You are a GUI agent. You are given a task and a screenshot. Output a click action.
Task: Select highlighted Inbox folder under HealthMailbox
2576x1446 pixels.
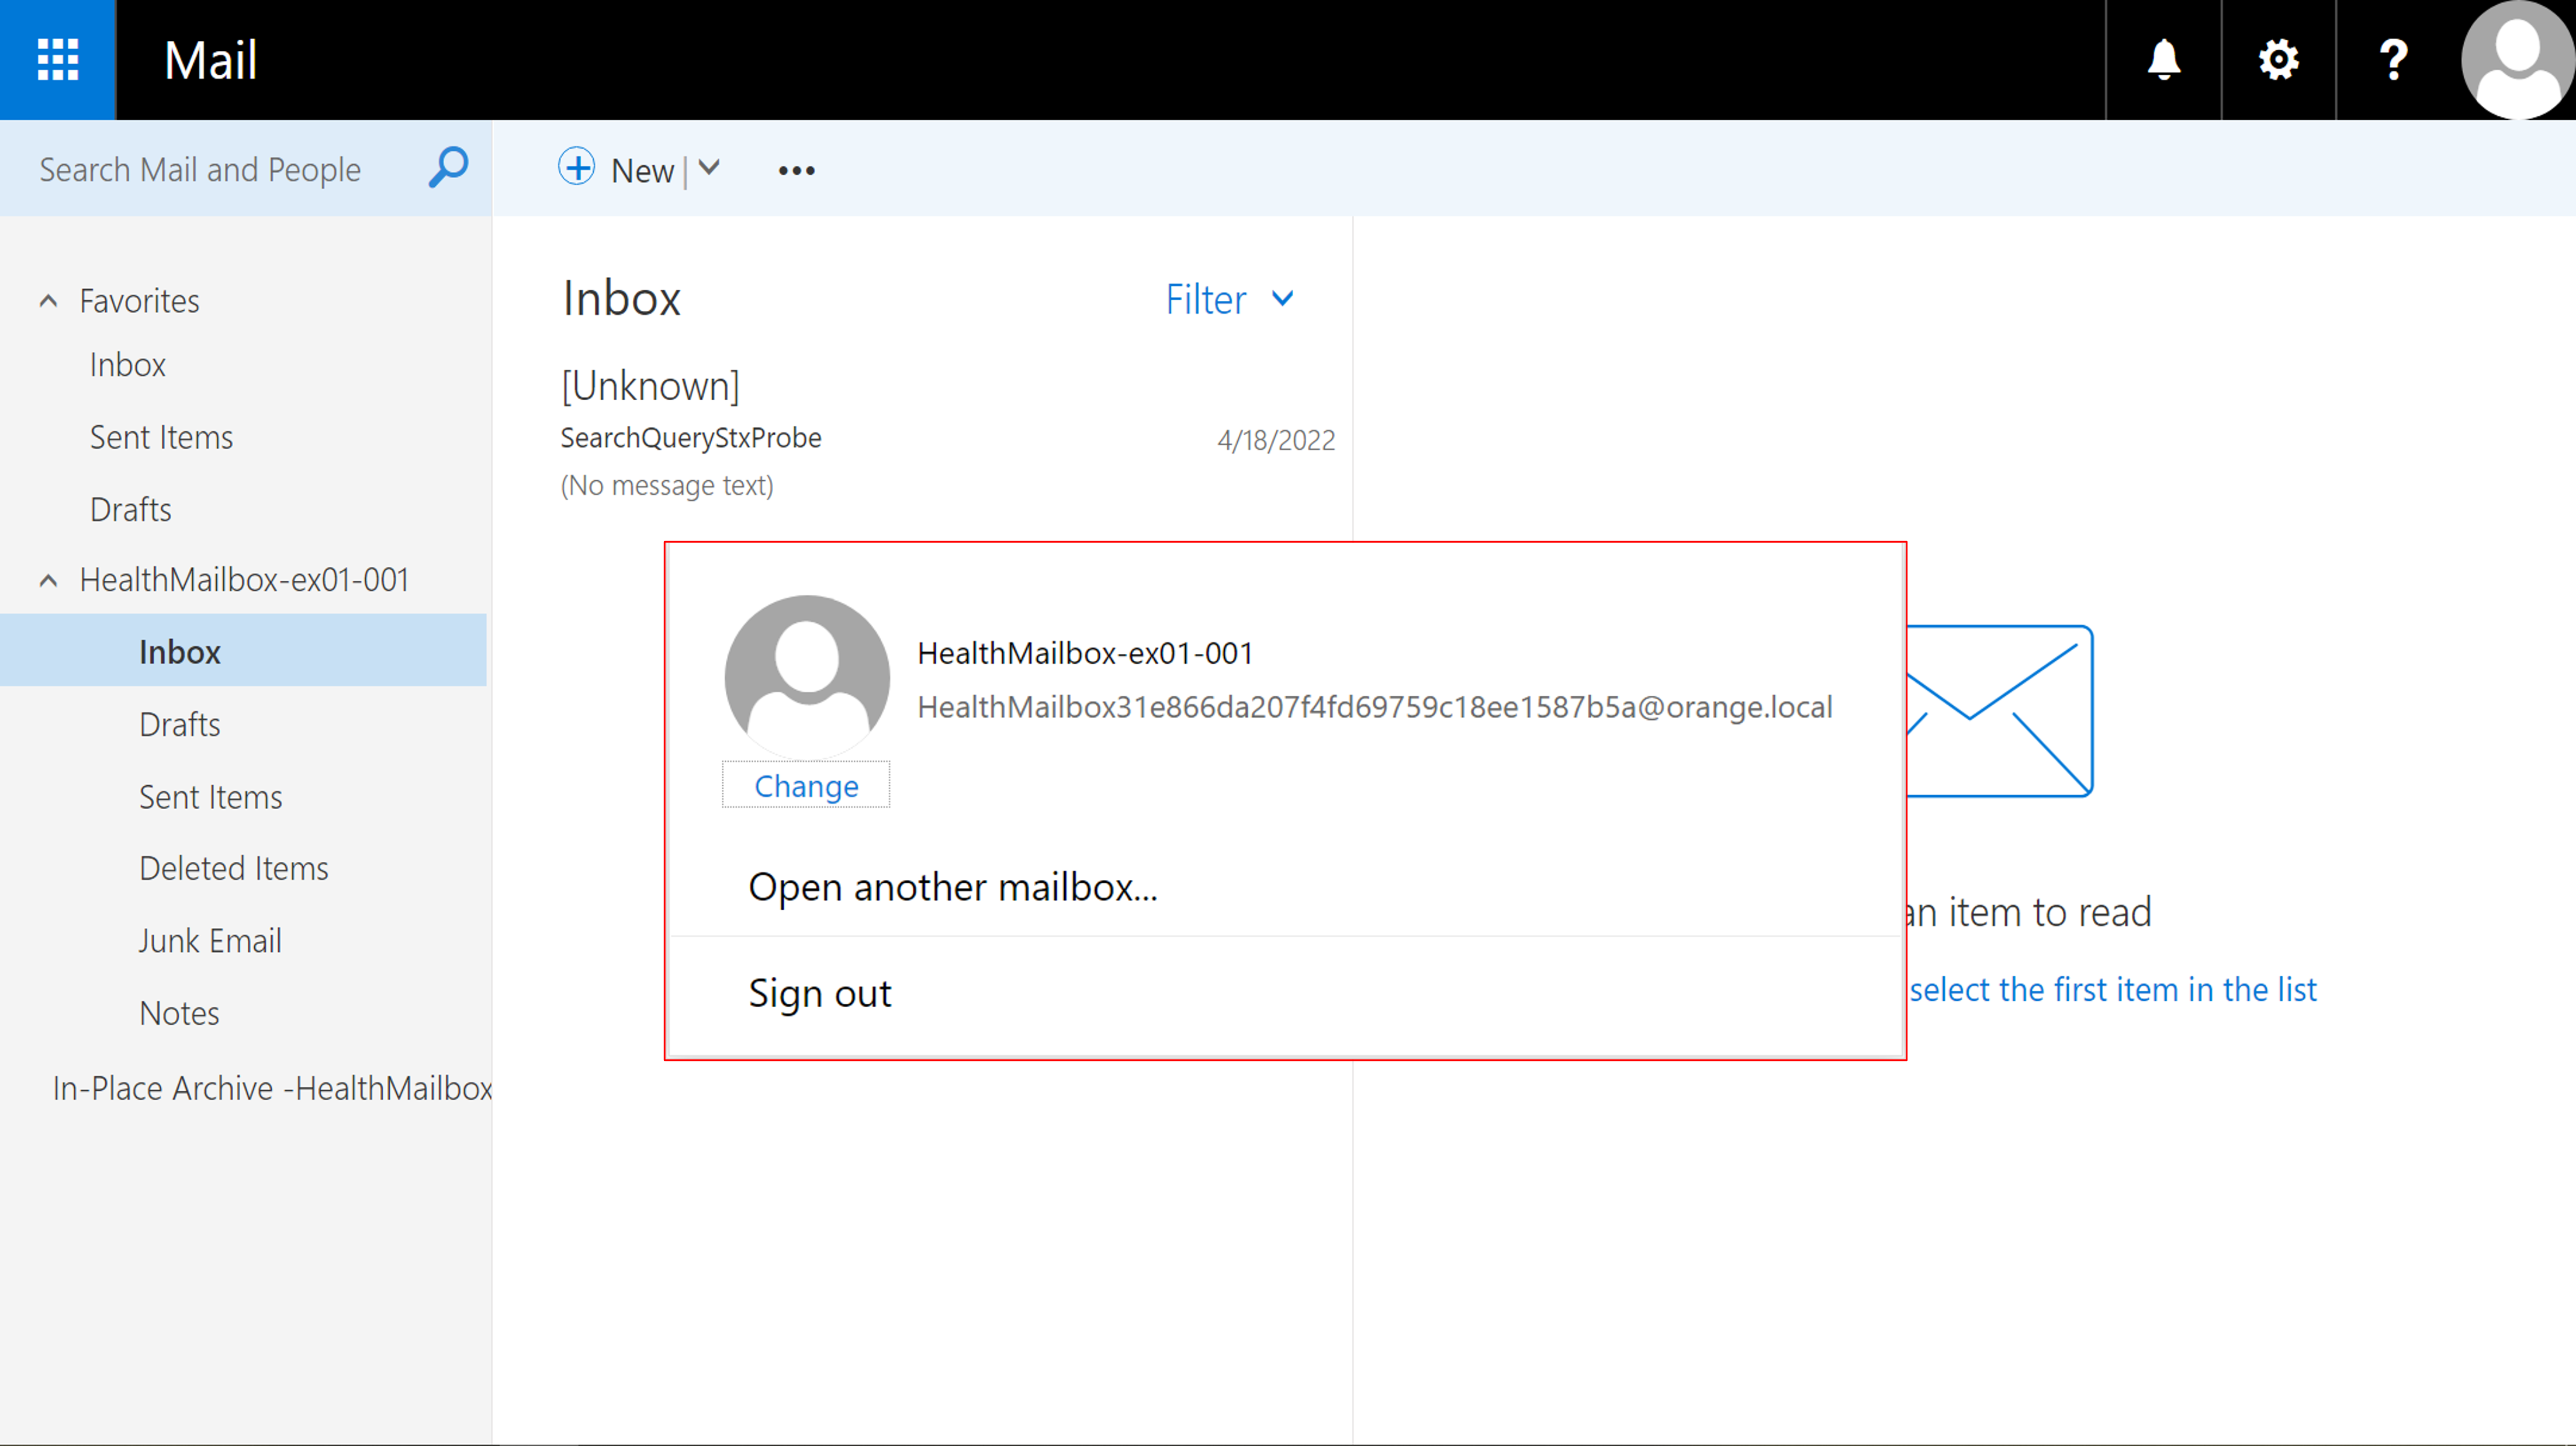click(x=243, y=651)
